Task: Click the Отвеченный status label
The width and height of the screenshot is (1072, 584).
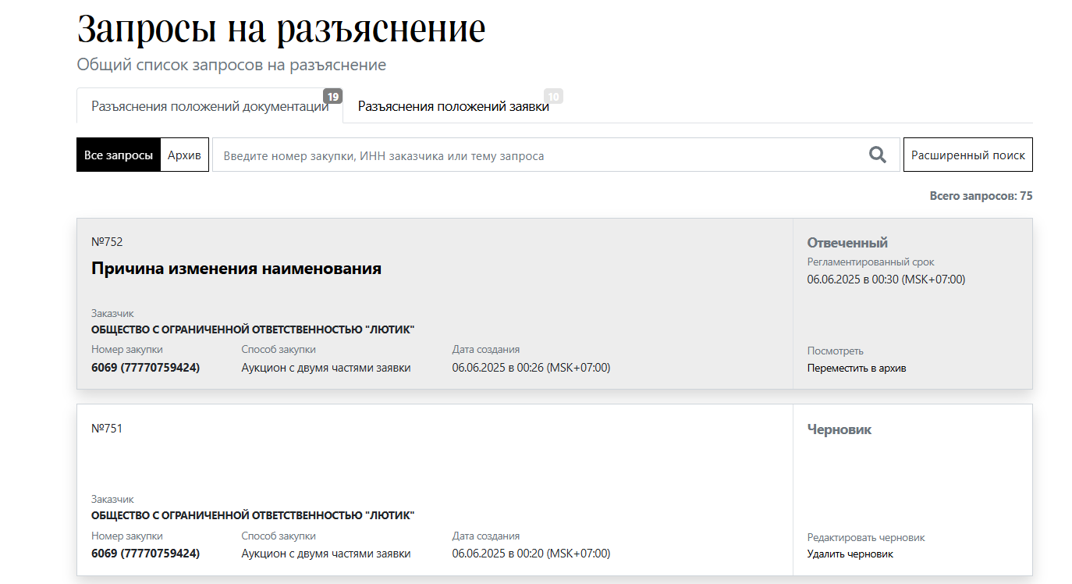Action: (847, 243)
